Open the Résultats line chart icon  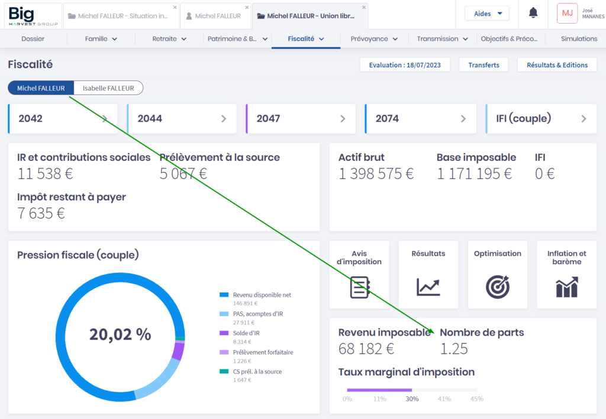[x=428, y=287]
